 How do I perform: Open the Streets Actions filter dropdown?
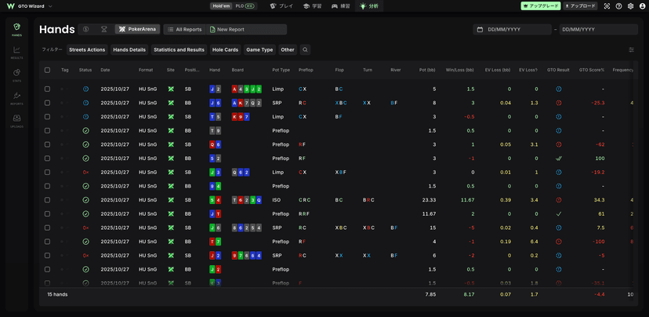[87, 49]
